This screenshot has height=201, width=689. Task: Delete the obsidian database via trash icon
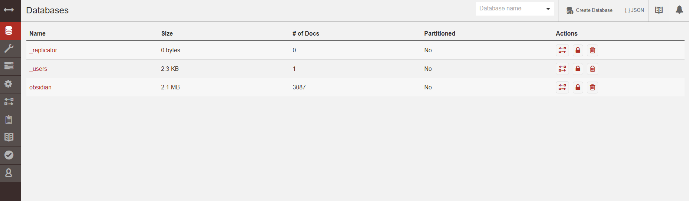[592, 88]
